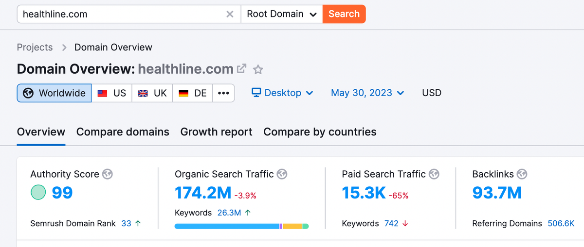Select the Worldwide database
The height and width of the screenshot is (247, 584).
point(55,93)
